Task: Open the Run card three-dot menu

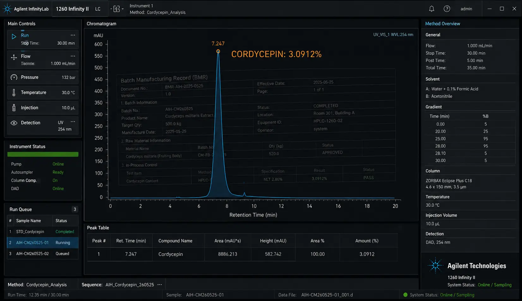Action: coord(73,35)
